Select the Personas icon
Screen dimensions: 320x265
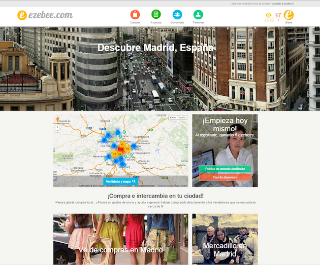(198, 14)
